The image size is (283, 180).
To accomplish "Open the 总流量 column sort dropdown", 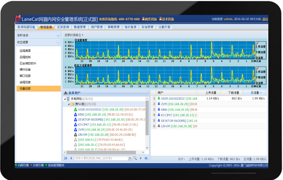I will (261, 93).
